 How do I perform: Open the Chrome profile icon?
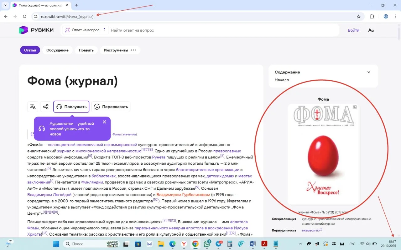click(x=386, y=17)
